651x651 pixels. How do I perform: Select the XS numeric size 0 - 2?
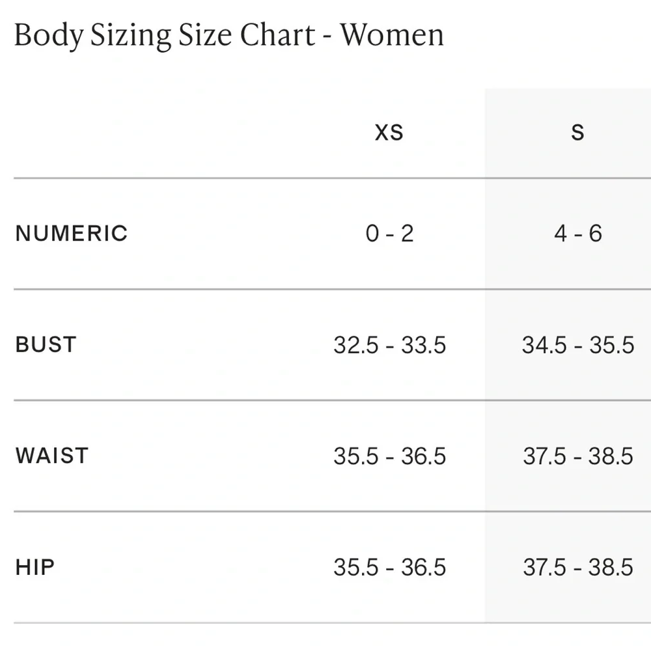click(389, 233)
